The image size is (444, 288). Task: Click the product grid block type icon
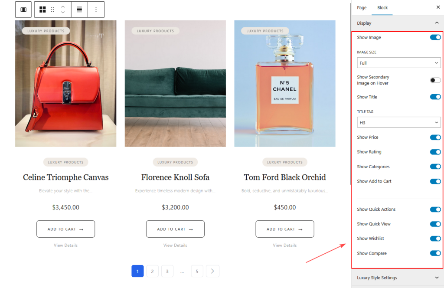click(x=42, y=10)
